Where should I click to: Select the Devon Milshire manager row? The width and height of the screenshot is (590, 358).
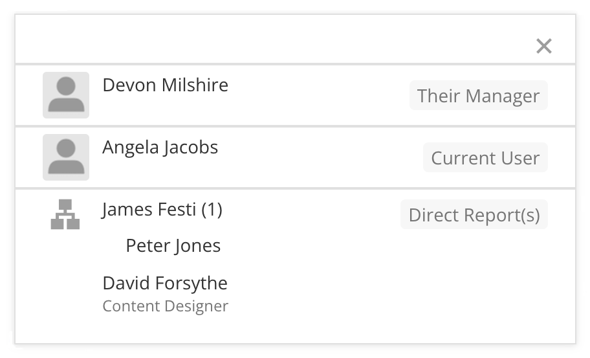[x=296, y=95]
